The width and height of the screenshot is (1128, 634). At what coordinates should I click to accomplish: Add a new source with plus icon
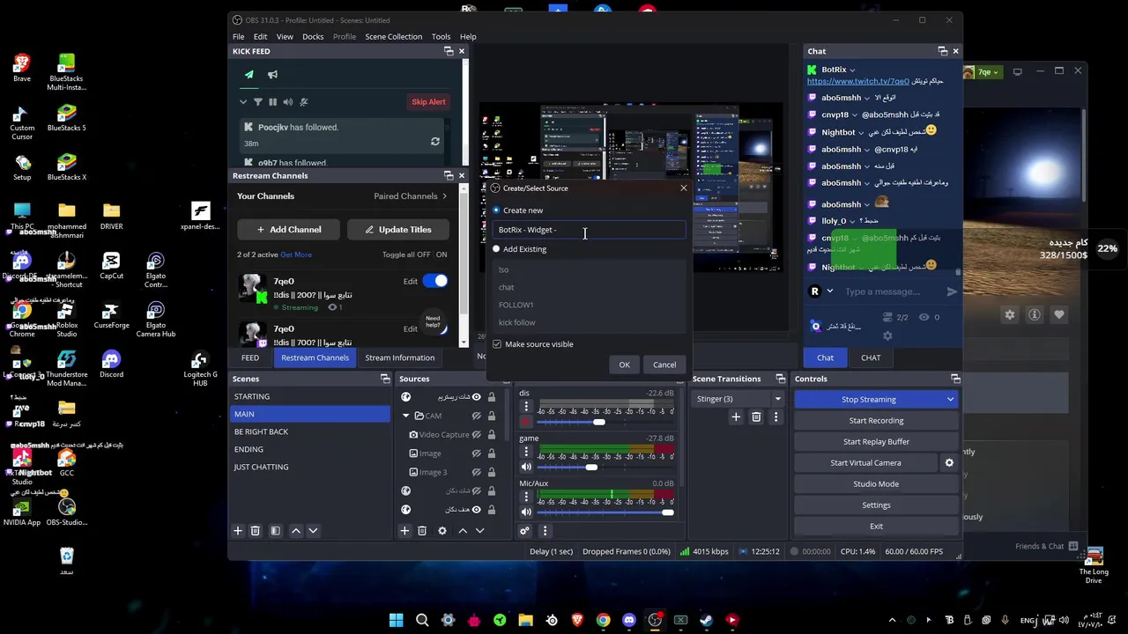(404, 531)
